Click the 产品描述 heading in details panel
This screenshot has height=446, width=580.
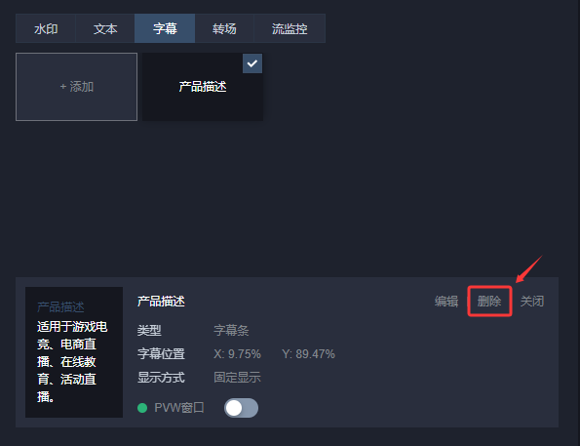(x=161, y=302)
